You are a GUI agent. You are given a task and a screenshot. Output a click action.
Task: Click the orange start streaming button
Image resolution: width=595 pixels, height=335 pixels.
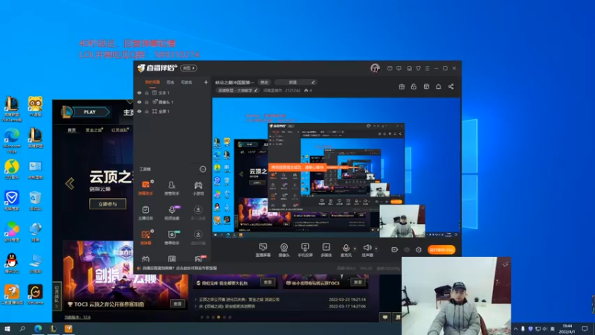click(x=441, y=250)
